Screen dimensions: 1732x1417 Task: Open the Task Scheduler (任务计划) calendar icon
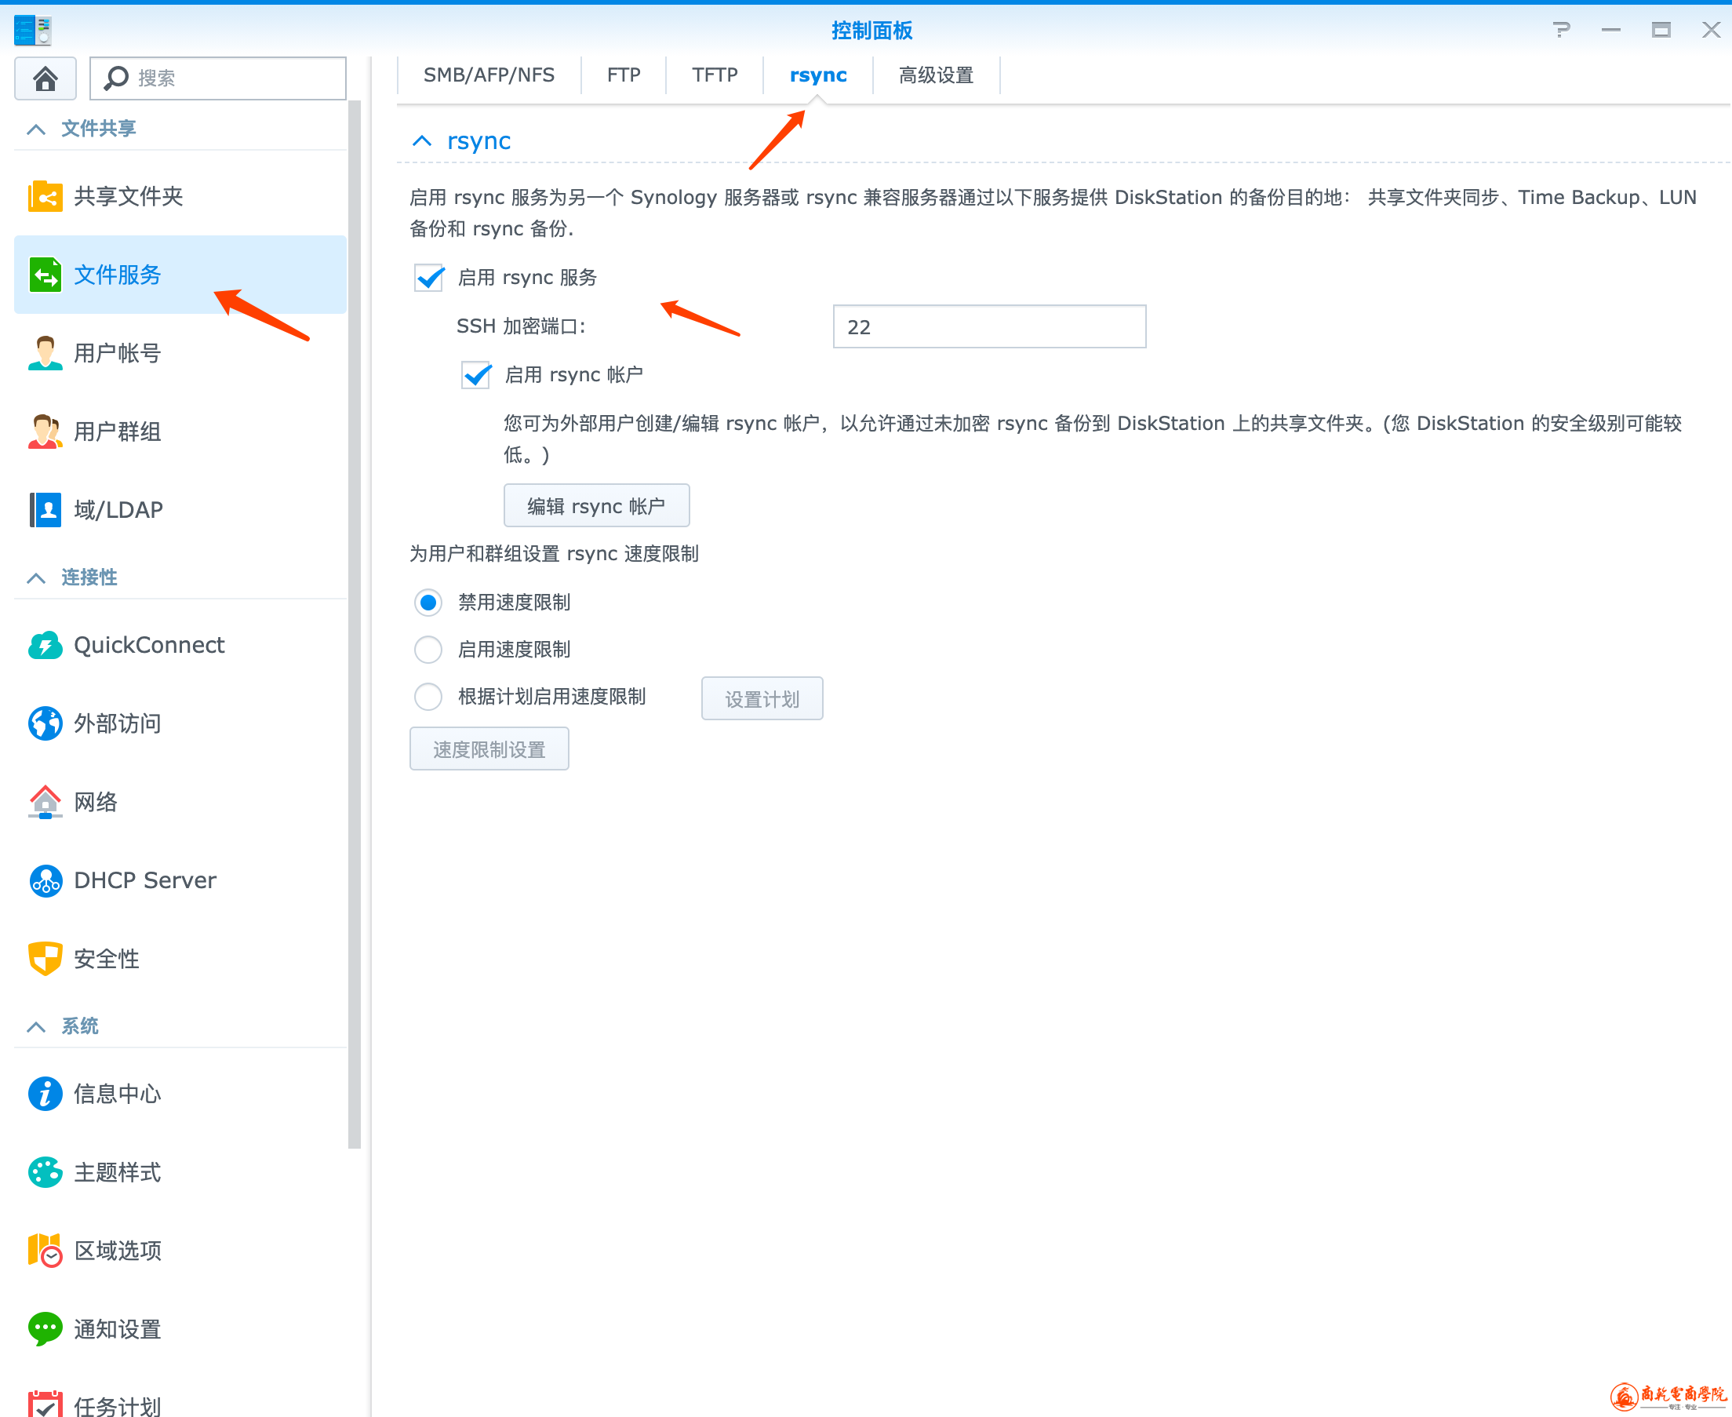[45, 1403]
